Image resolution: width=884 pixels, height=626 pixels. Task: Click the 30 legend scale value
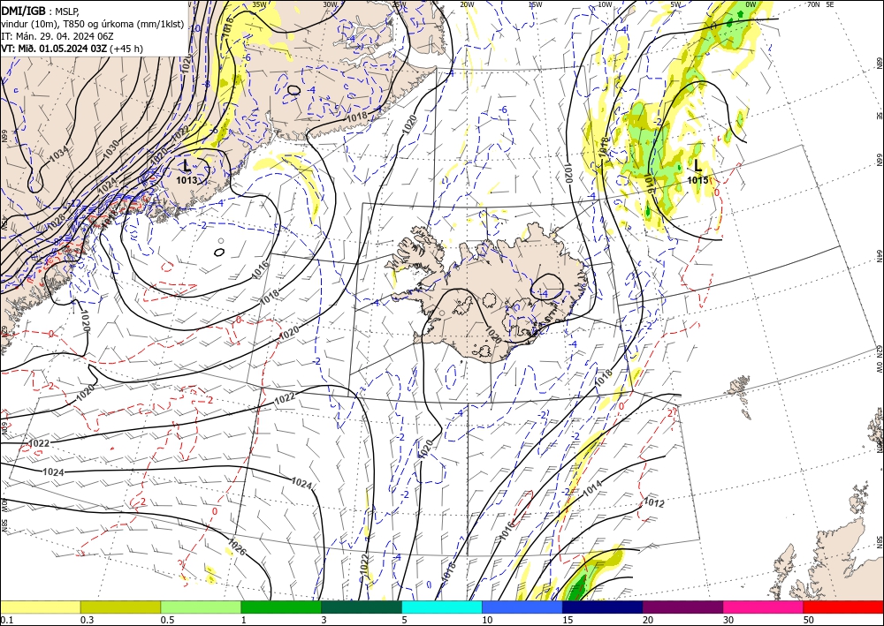coord(728,620)
